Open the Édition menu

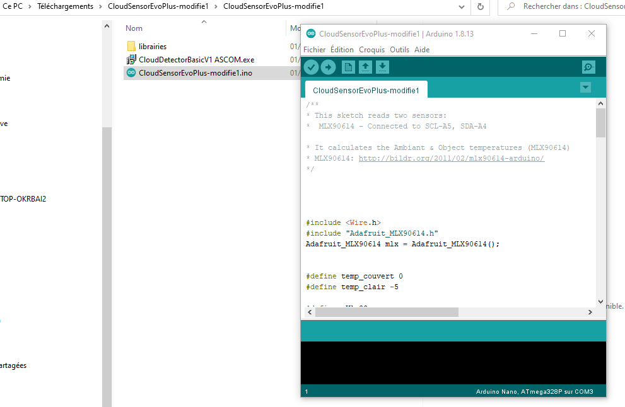tap(342, 49)
